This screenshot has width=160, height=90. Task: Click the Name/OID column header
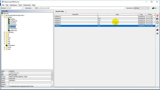(x=76, y=14)
